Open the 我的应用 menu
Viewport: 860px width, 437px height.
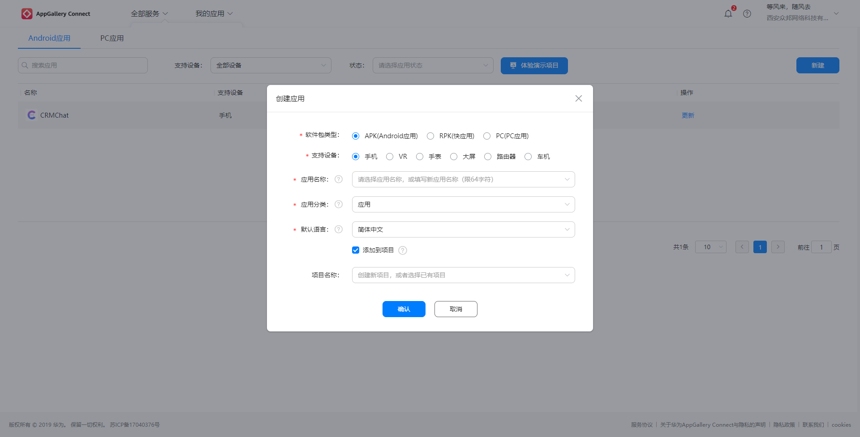(x=214, y=13)
